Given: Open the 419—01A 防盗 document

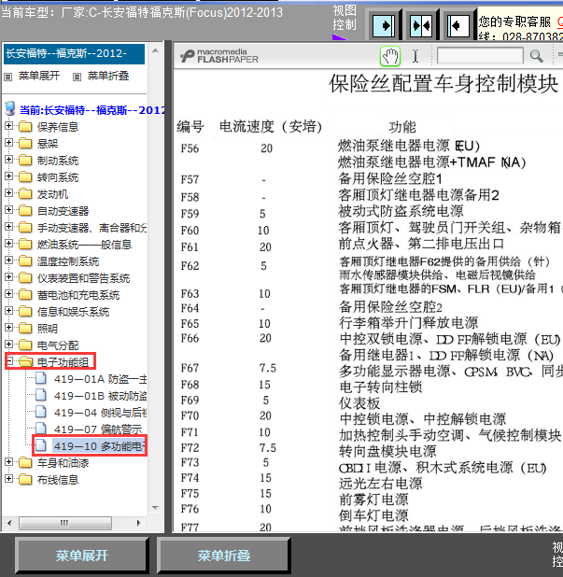Looking at the screenshot, I should tap(101, 379).
